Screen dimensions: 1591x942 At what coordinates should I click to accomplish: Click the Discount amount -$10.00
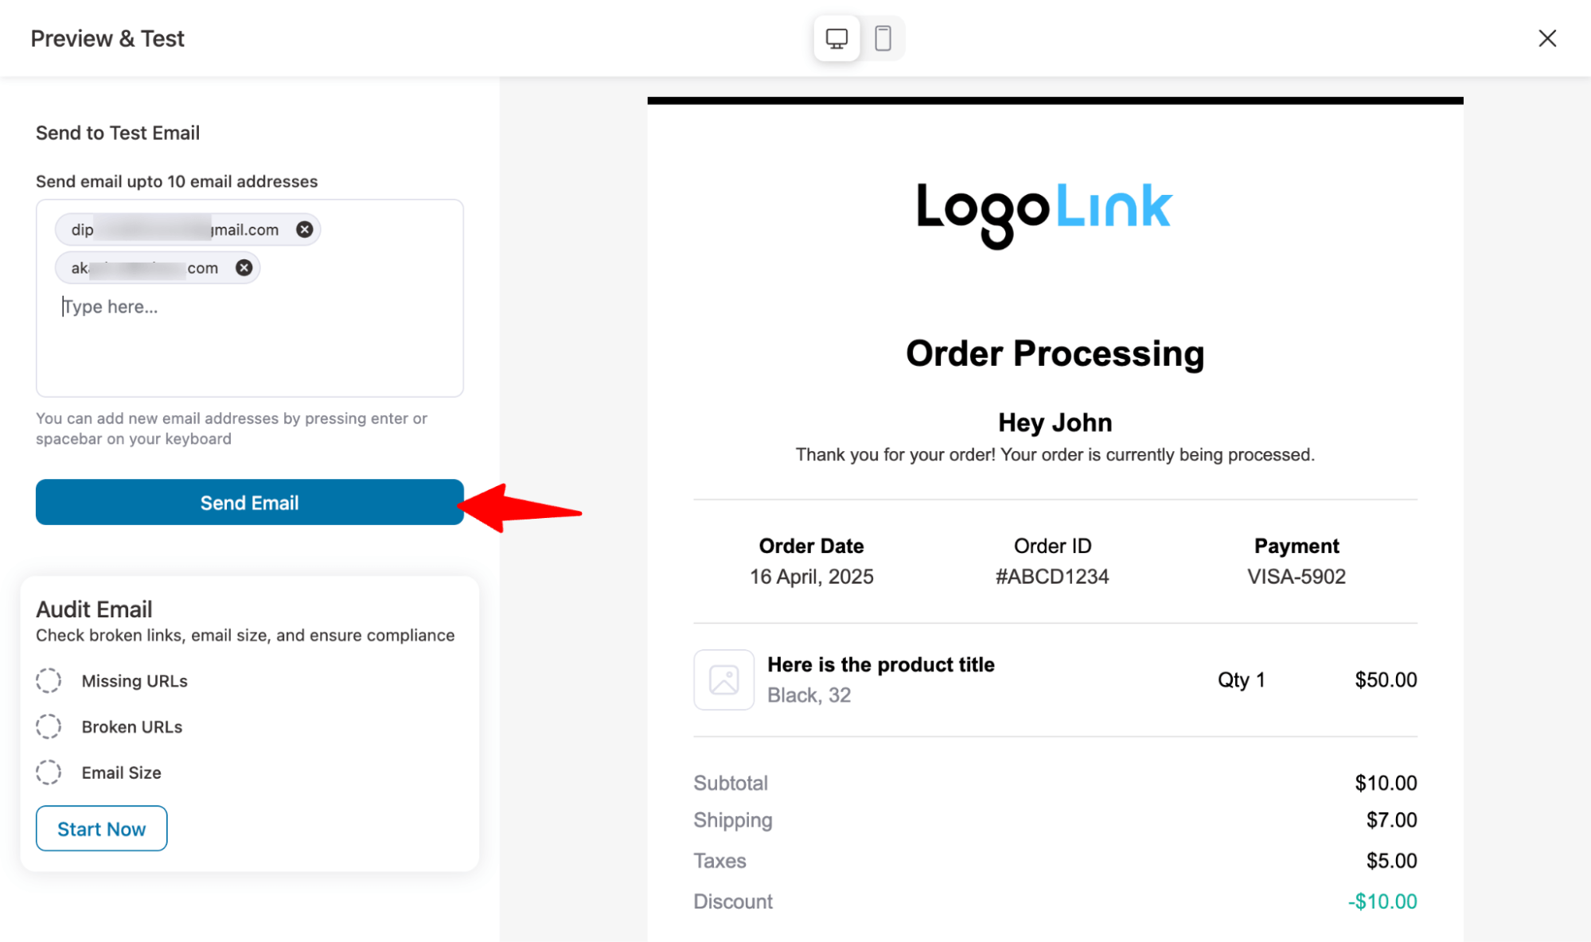click(x=1382, y=901)
